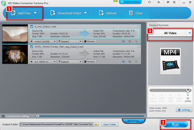Click the Video Codec: H264 text
Viewport: 194px width, 130px height.
tap(158, 108)
